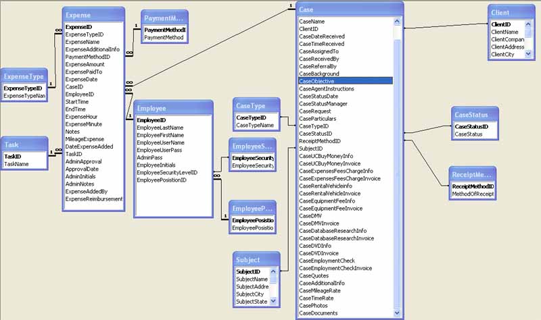Image resolution: width=541 pixels, height=320 pixels.
Task: Select the PaymentM... table title bar
Action: tap(164, 18)
